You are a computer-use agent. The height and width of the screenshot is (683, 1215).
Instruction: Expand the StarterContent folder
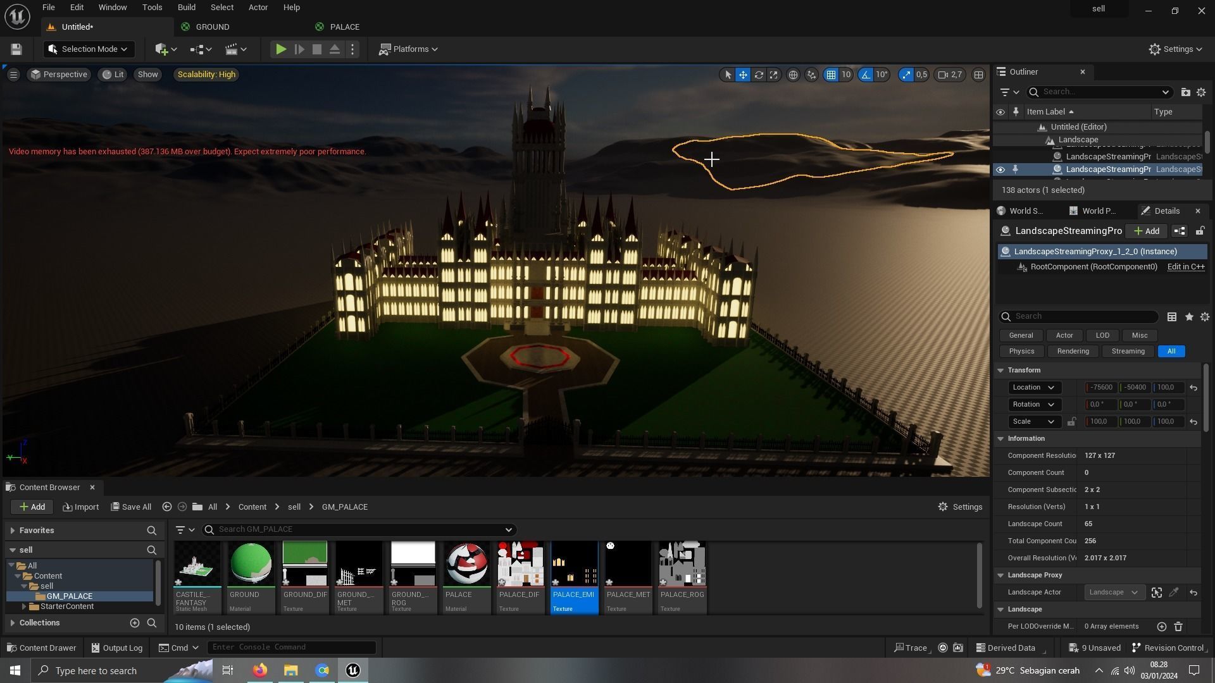[x=24, y=606]
